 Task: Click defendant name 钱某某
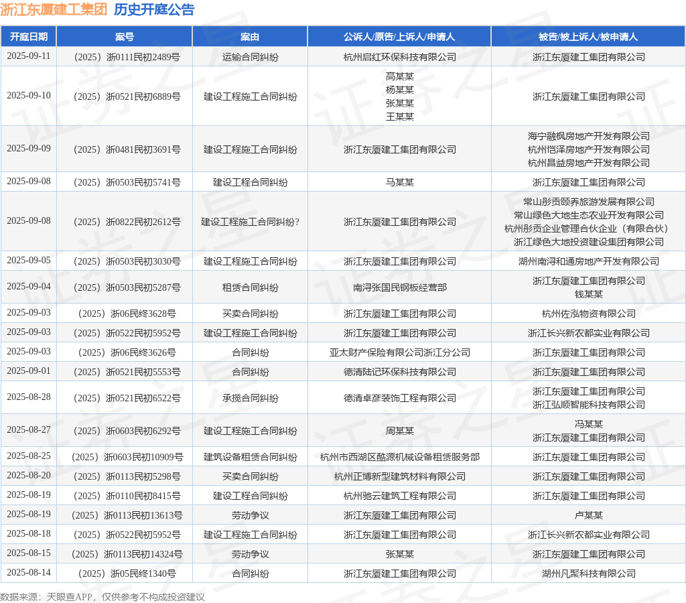coord(589,294)
